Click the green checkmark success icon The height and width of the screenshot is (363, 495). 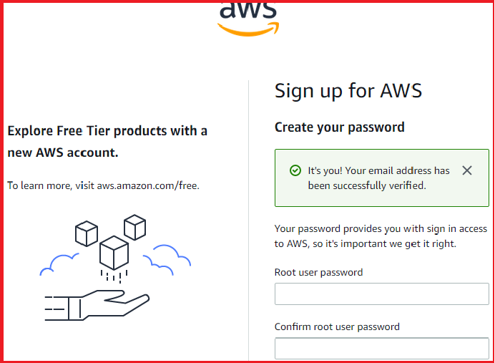pyautogui.click(x=295, y=170)
